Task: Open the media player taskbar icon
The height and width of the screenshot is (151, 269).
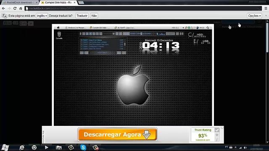Action: (x=46, y=147)
